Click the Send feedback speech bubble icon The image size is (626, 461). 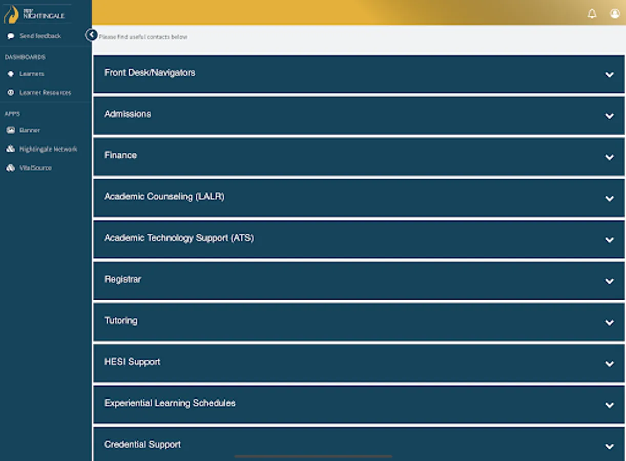coord(10,36)
